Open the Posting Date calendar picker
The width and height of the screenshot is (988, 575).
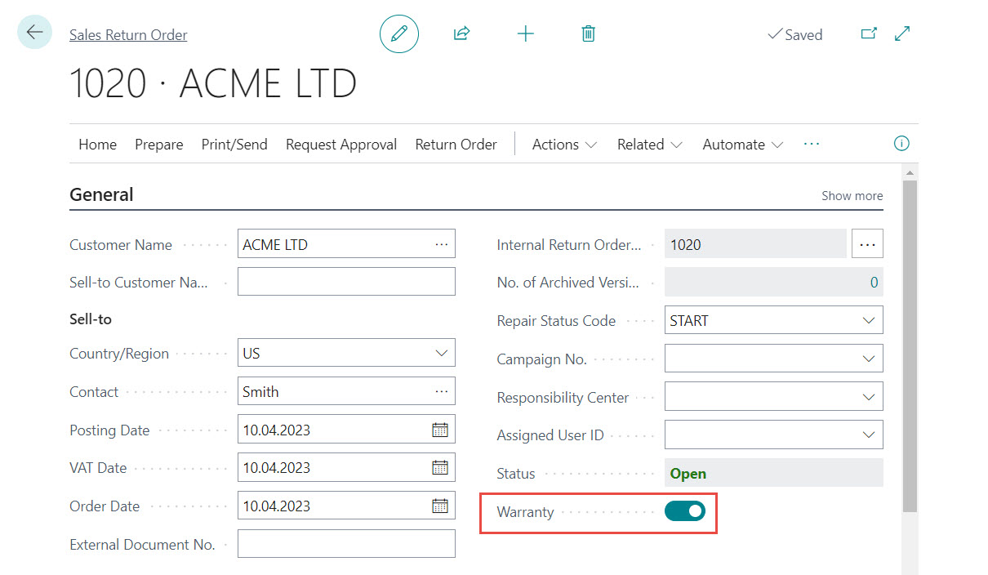[x=440, y=430]
